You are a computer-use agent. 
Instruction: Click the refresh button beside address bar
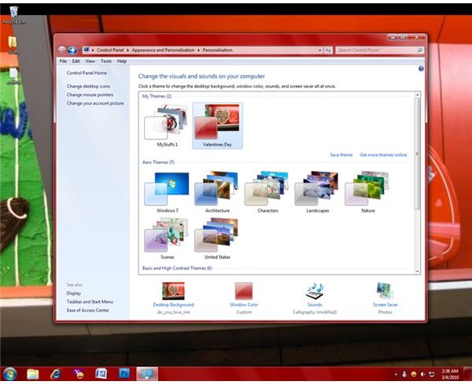(x=328, y=50)
